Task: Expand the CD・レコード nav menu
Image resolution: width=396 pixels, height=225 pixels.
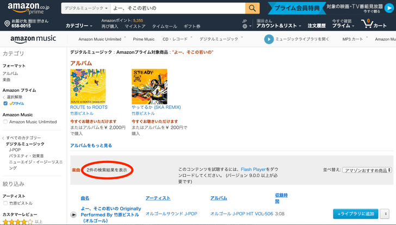Action: (177, 39)
